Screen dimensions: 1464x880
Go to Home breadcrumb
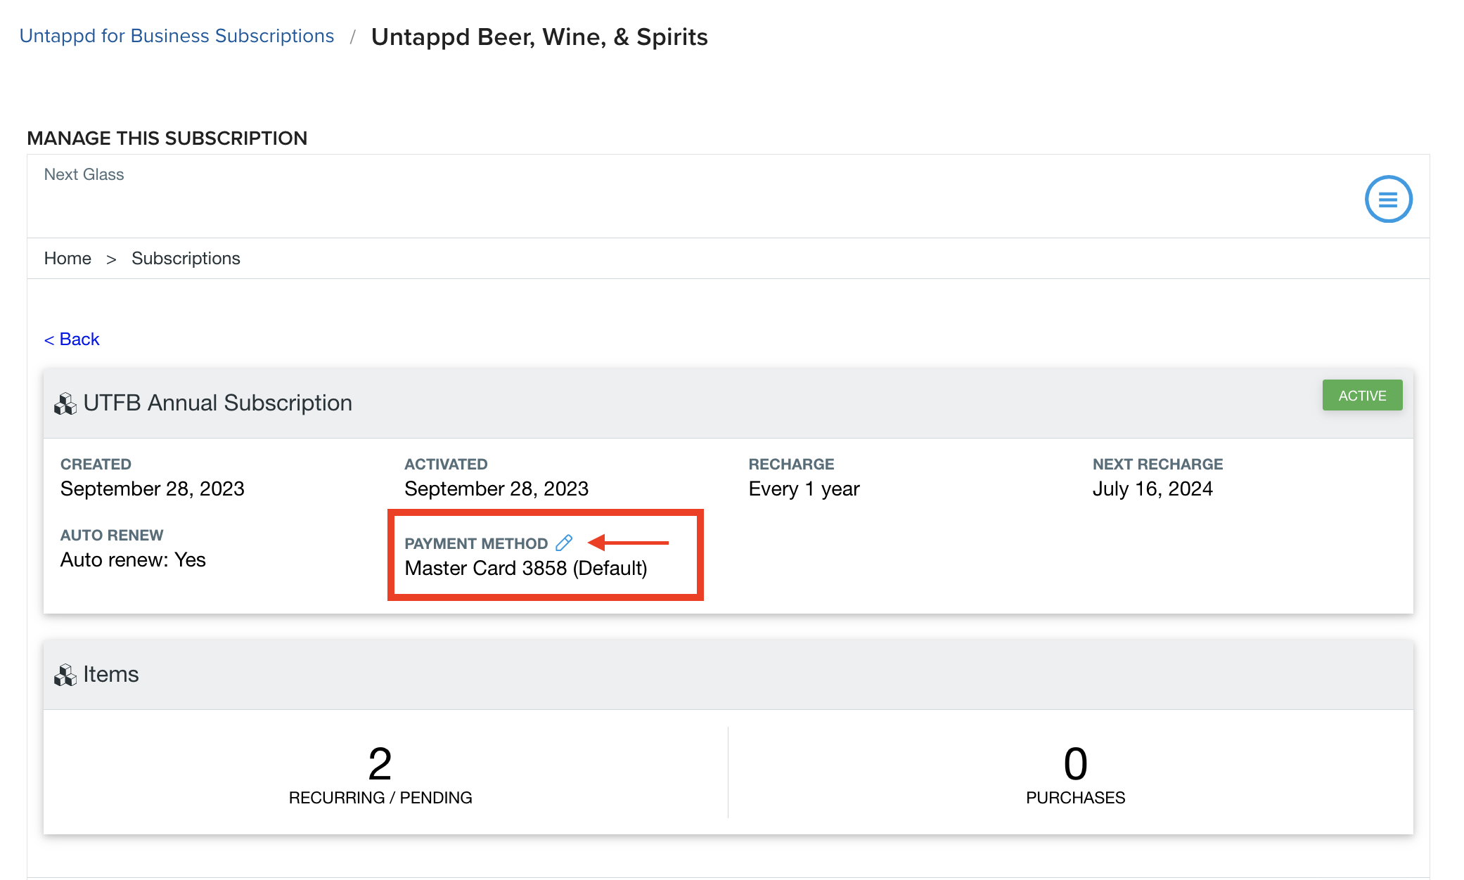pyautogui.click(x=68, y=258)
